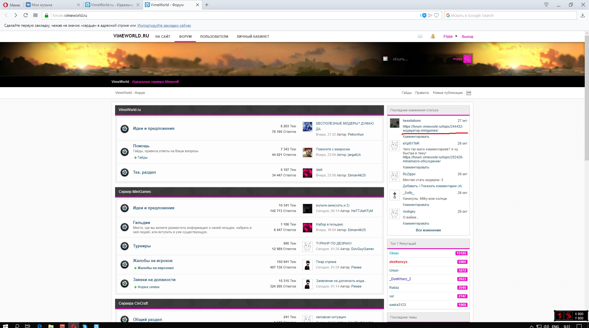Open xtrafrancyz in reputation top
The height and width of the screenshot is (328, 589).
[398, 262]
